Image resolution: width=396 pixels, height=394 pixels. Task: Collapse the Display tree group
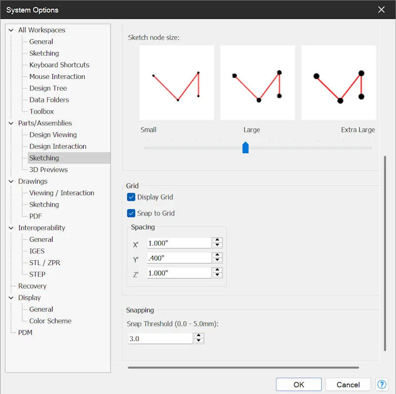11,298
